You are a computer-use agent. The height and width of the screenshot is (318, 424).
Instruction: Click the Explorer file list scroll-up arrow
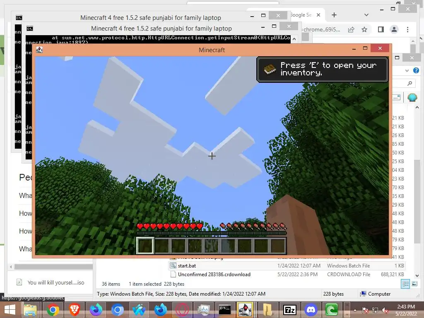pos(417,107)
